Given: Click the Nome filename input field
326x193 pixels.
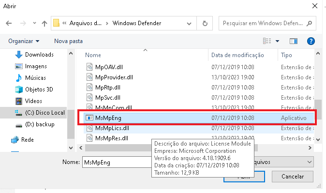Looking at the screenshot, I should click(117, 162).
